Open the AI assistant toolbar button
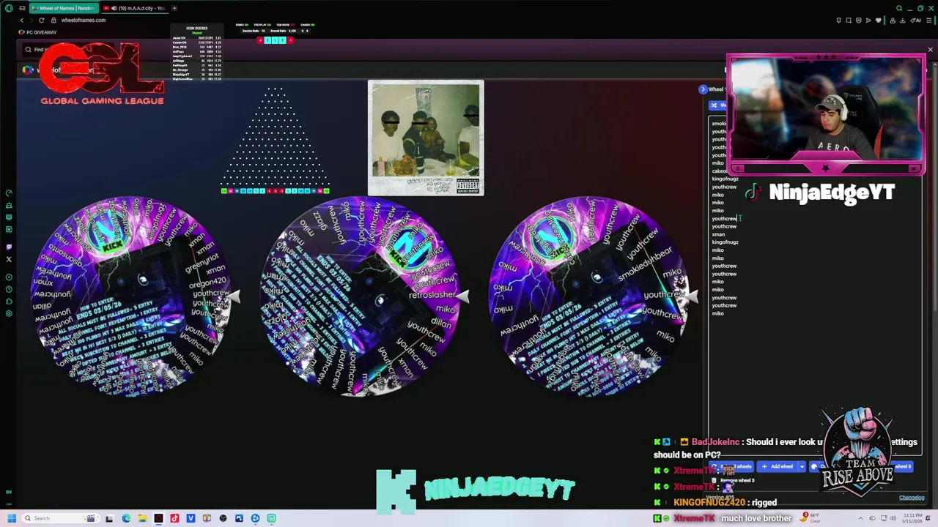The width and height of the screenshot is (938, 527). 916,20
